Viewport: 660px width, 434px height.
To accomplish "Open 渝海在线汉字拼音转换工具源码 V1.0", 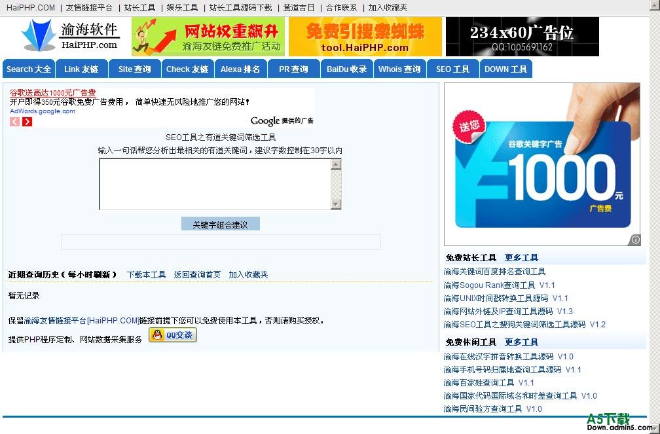I will (x=509, y=357).
